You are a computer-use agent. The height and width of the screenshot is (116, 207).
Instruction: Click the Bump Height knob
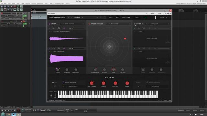[95, 70]
